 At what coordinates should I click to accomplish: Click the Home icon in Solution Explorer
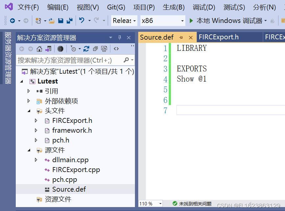coord(39,48)
